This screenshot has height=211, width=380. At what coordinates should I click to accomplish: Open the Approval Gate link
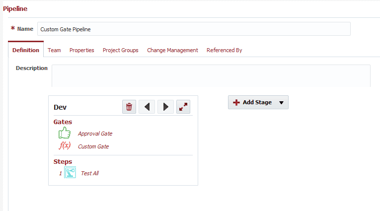[x=95, y=134]
